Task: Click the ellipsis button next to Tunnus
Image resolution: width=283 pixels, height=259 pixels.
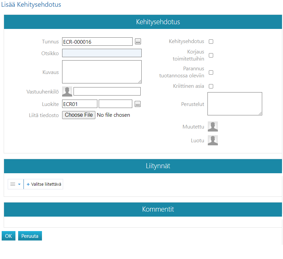Action: 138,42
